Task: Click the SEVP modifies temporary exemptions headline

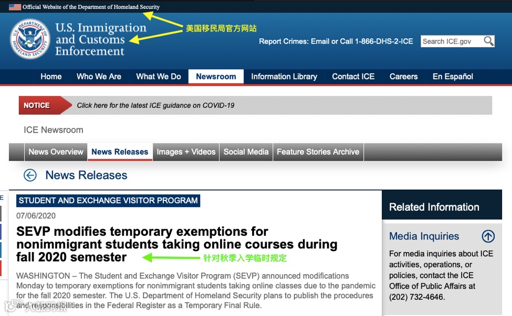Action: (176, 244)
